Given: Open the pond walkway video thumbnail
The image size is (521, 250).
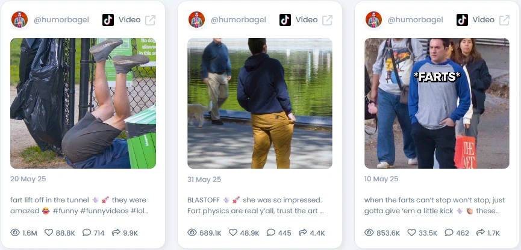Looking at the screenshot, I should point(260,103).
